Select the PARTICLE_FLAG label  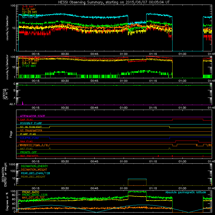[x=30, y=145]
